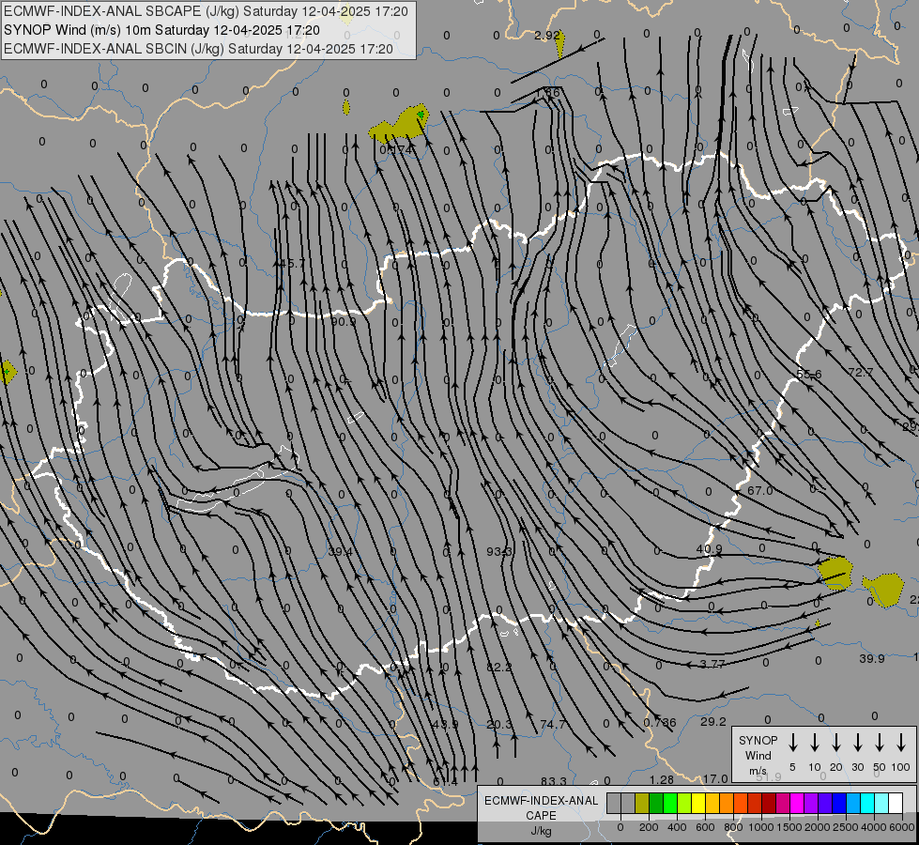Image resolution: width=919 pixels, height=845 pixels.
Task: Select the dark green CAPE legend swatch
Action: pos(656,804)
